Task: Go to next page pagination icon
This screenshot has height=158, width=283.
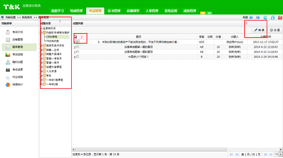Action: pos(266,154)
